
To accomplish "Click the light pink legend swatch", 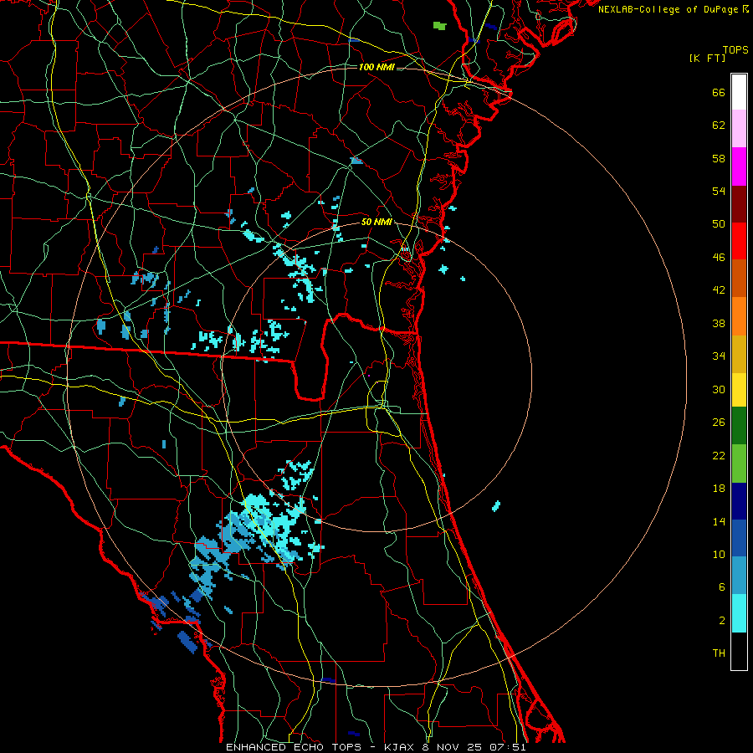I will (x=739, y=129).
